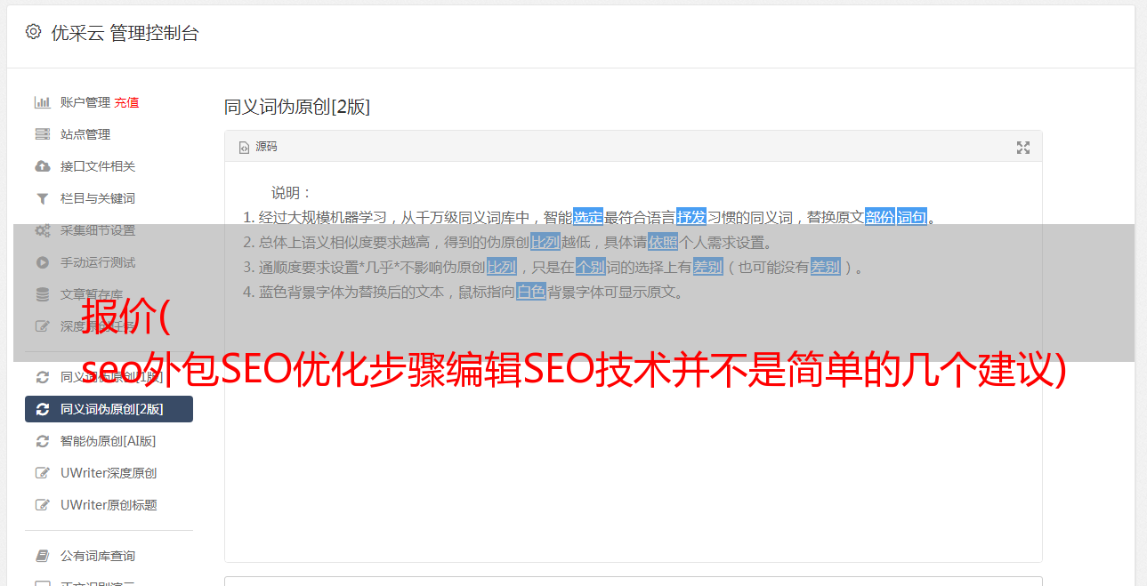This screenshot has height=586, width=1147.
Task: Click the 源码 button in editor toolbar
Action: [258, 147]
